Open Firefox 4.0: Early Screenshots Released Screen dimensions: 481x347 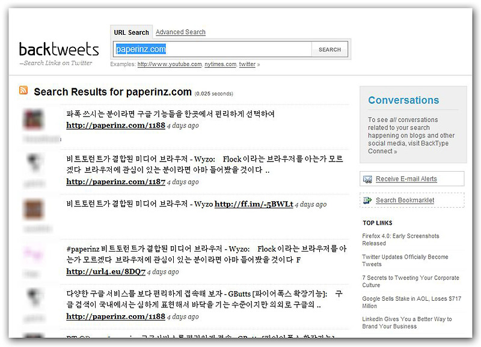[400, 240]
